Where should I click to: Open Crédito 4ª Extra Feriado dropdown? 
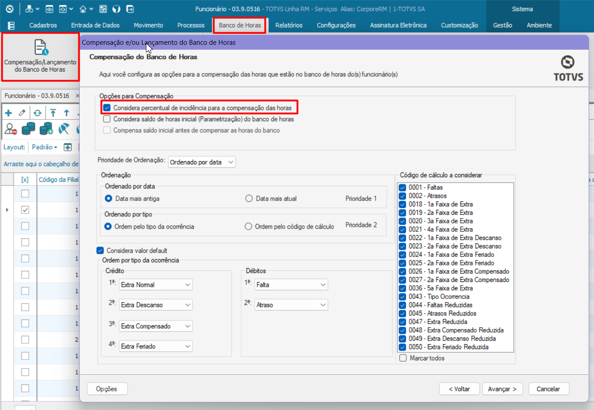(156, 346)
